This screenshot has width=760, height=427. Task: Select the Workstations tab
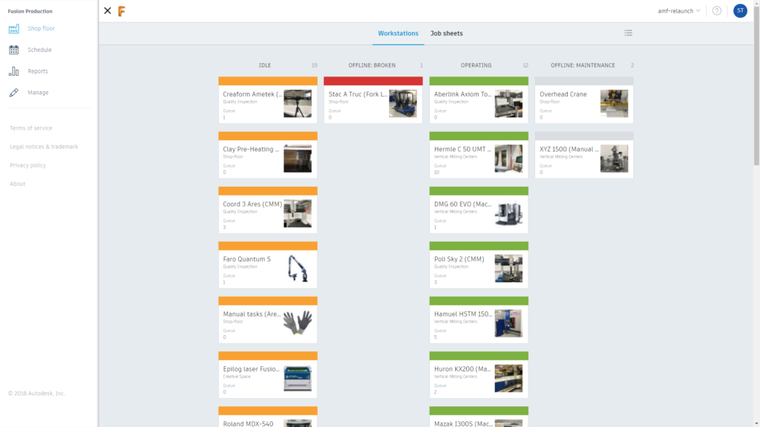[x=398, y=33]
